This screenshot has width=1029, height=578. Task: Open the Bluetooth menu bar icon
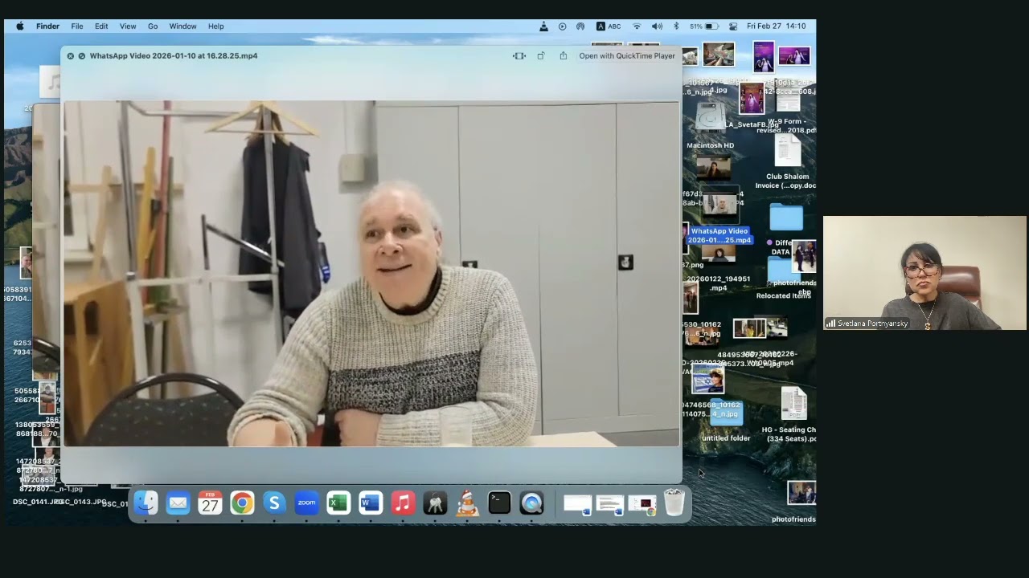[676, 26]
